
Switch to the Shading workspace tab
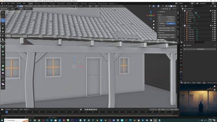[69, 4]
